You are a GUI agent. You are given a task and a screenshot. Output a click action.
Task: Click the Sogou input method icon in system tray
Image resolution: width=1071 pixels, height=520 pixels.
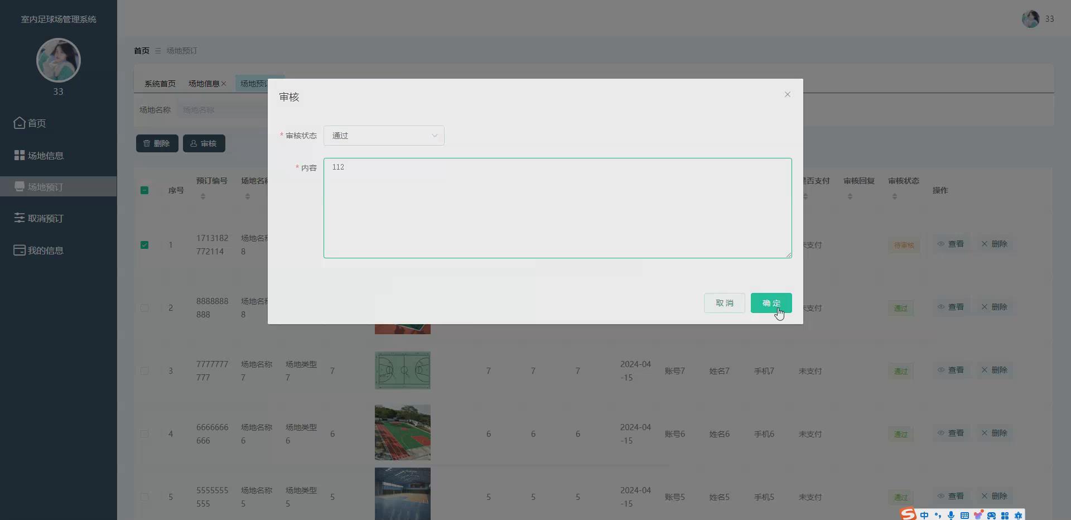(x=908, y=514)
